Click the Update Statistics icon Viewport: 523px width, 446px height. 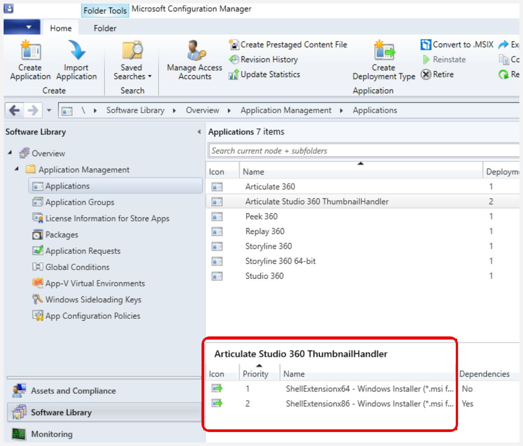click(234, 74)
